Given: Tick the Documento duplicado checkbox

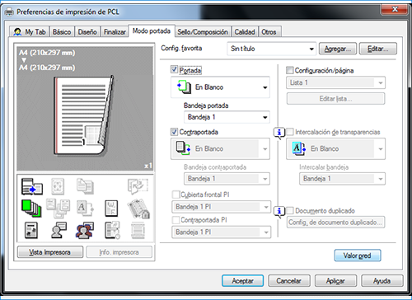Looking at the screenshot, I should pyautogui.click(x=289, y=211).
